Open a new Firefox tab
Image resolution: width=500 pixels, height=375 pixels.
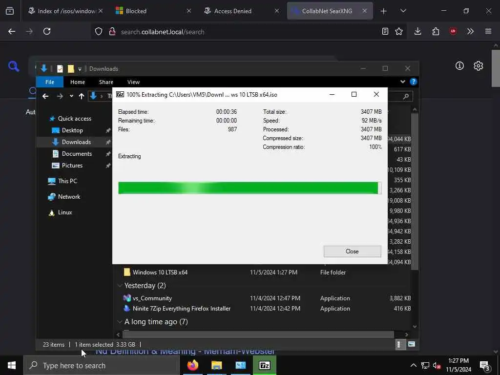coord(384,11)
